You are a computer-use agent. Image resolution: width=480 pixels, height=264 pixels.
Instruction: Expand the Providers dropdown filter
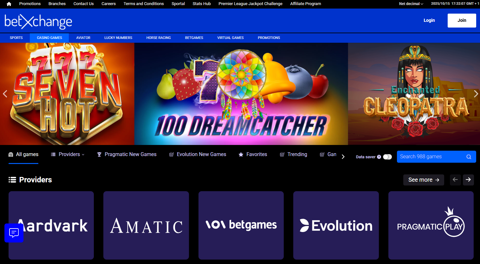68,154
